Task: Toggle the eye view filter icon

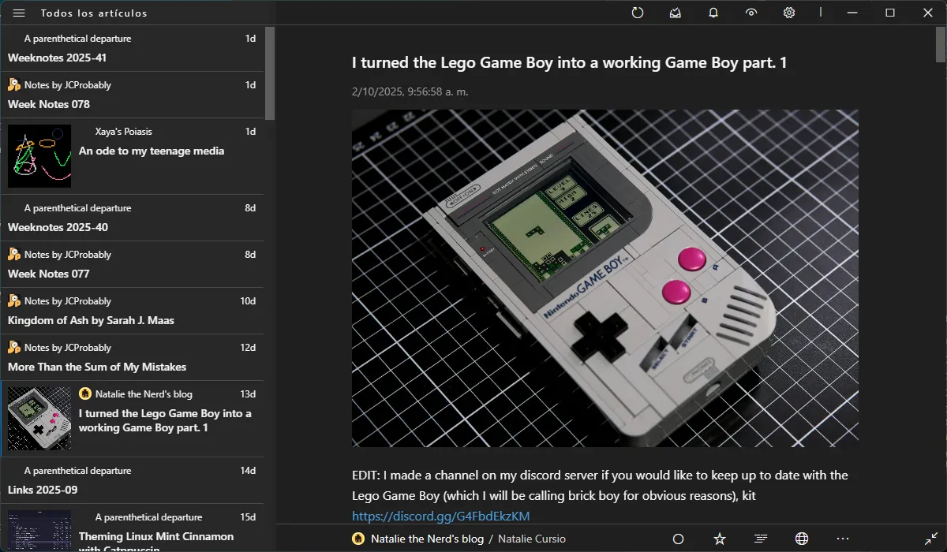Action: pyautogui.click(x=751, y=13)
